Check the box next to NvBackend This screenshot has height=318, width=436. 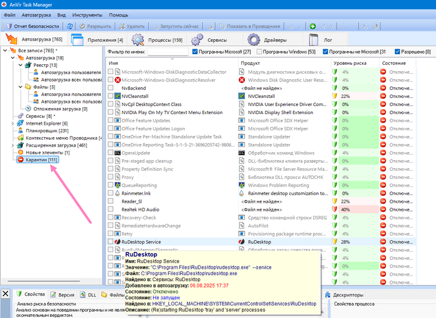coord(110,88)
